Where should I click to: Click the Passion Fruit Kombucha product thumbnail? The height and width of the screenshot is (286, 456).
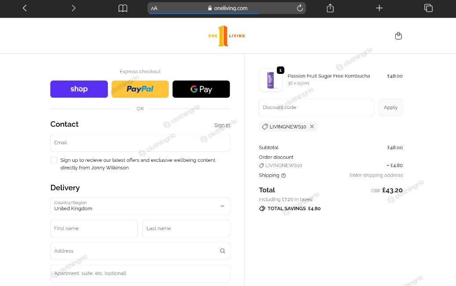271,80
